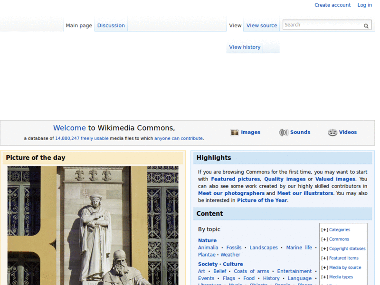Open the Art link

201,271
